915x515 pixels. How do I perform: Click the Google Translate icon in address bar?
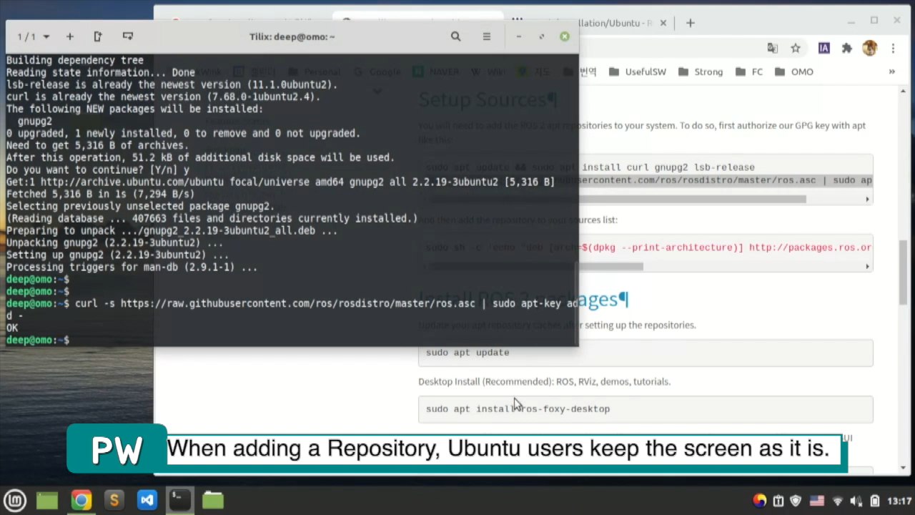click(772, 48)
